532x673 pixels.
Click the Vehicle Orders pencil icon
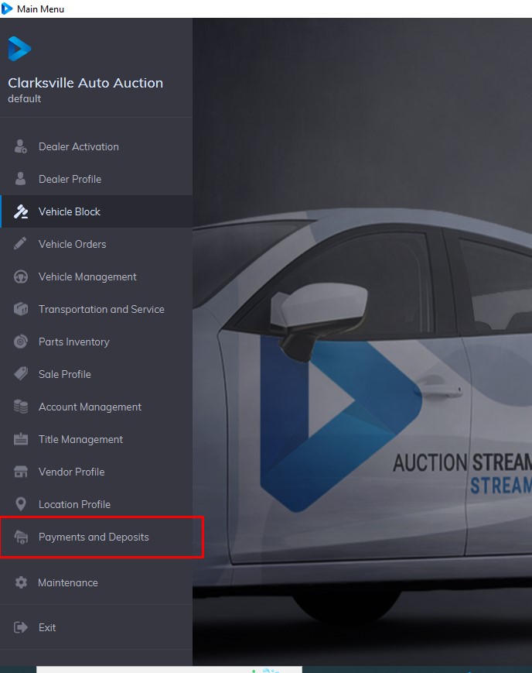(21, 244)
